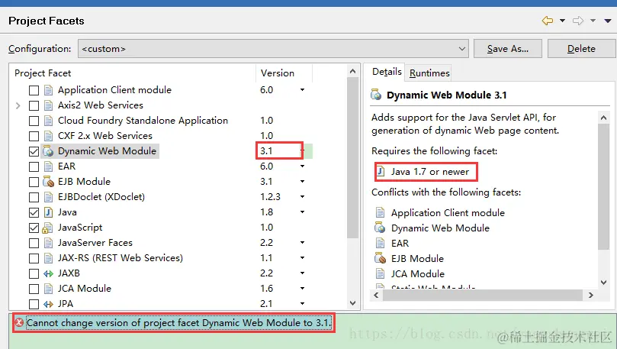Viewport: 617px width, 349px height.
Task: Open the back history dropdown arrow
Action: tap(562, 21)
